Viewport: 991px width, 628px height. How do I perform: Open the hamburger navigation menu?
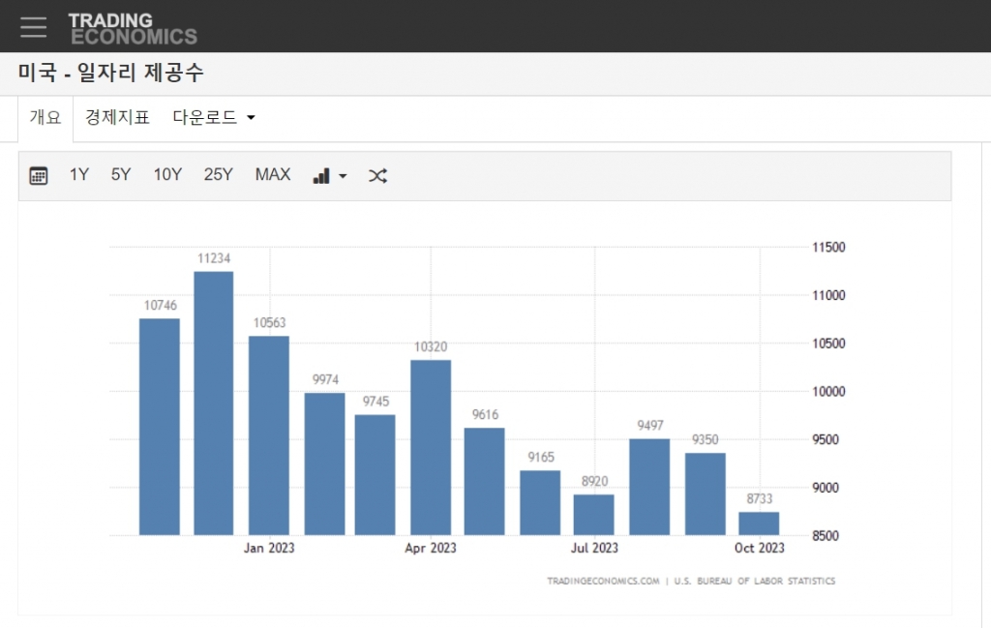coord(33,27)
